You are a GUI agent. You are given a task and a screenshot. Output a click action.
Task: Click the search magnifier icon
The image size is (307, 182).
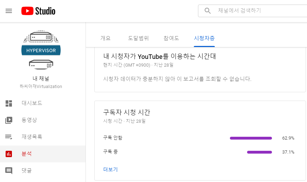(207, 11)
